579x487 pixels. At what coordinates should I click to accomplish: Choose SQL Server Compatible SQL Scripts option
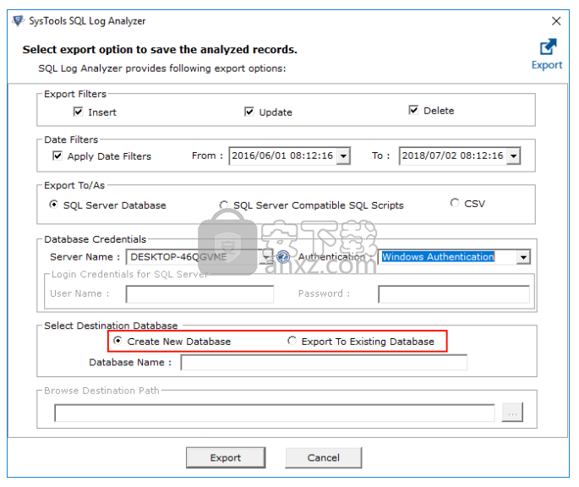(223, 205)
